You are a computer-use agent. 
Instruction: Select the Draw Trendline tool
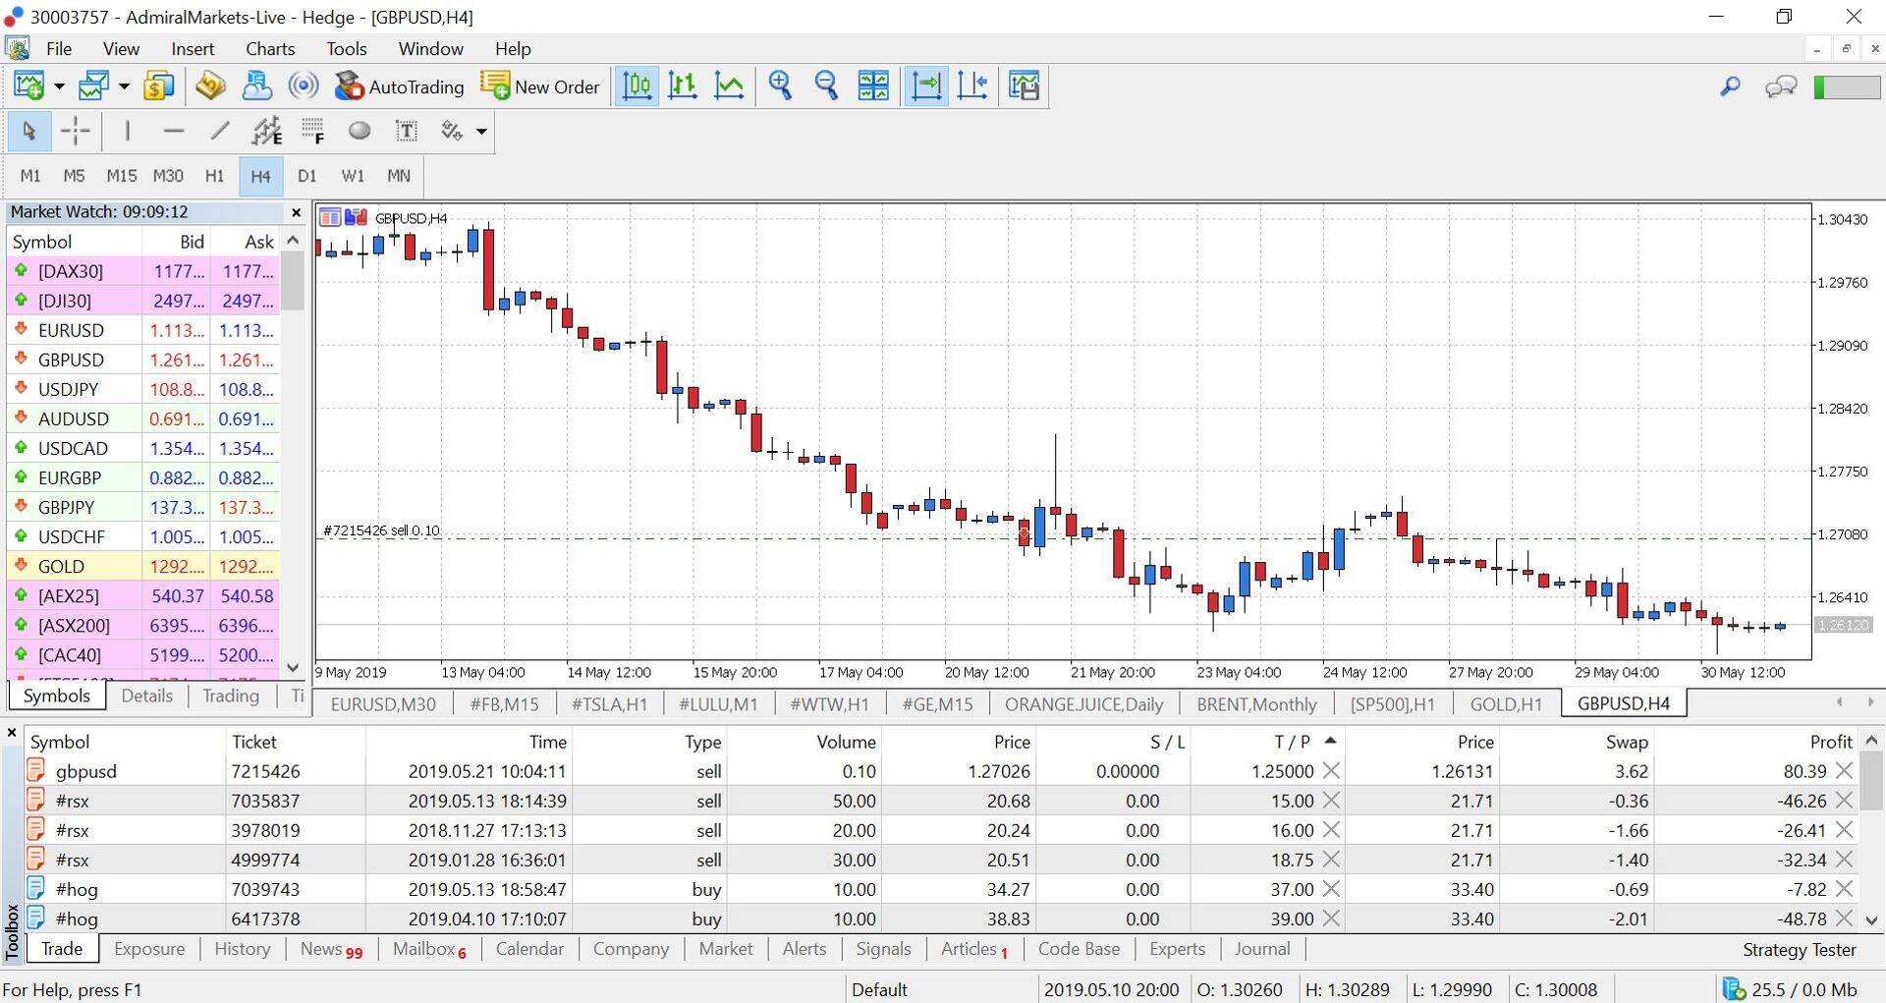tap(220, 131)
